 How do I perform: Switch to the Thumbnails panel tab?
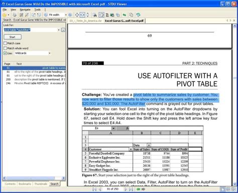tap(41, 184)
